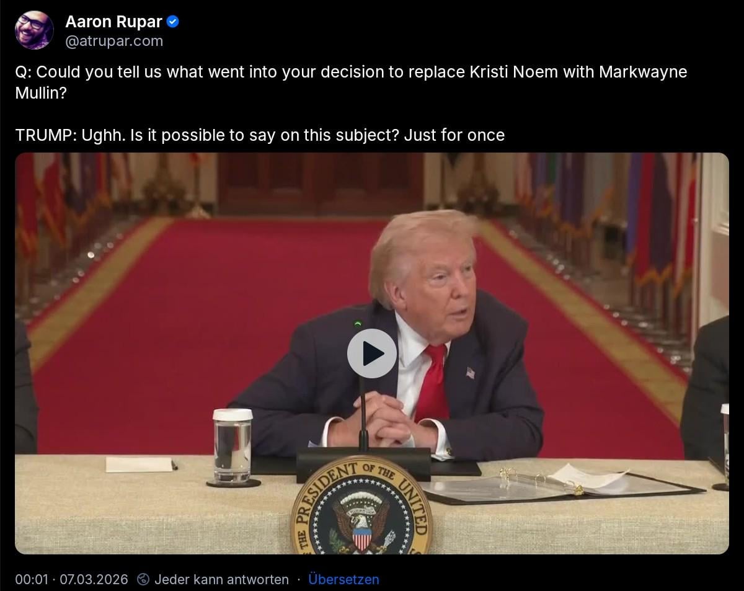Screen dimensions: 744x591
Task: Click the flag lapel pin in video
Action: 470,373
